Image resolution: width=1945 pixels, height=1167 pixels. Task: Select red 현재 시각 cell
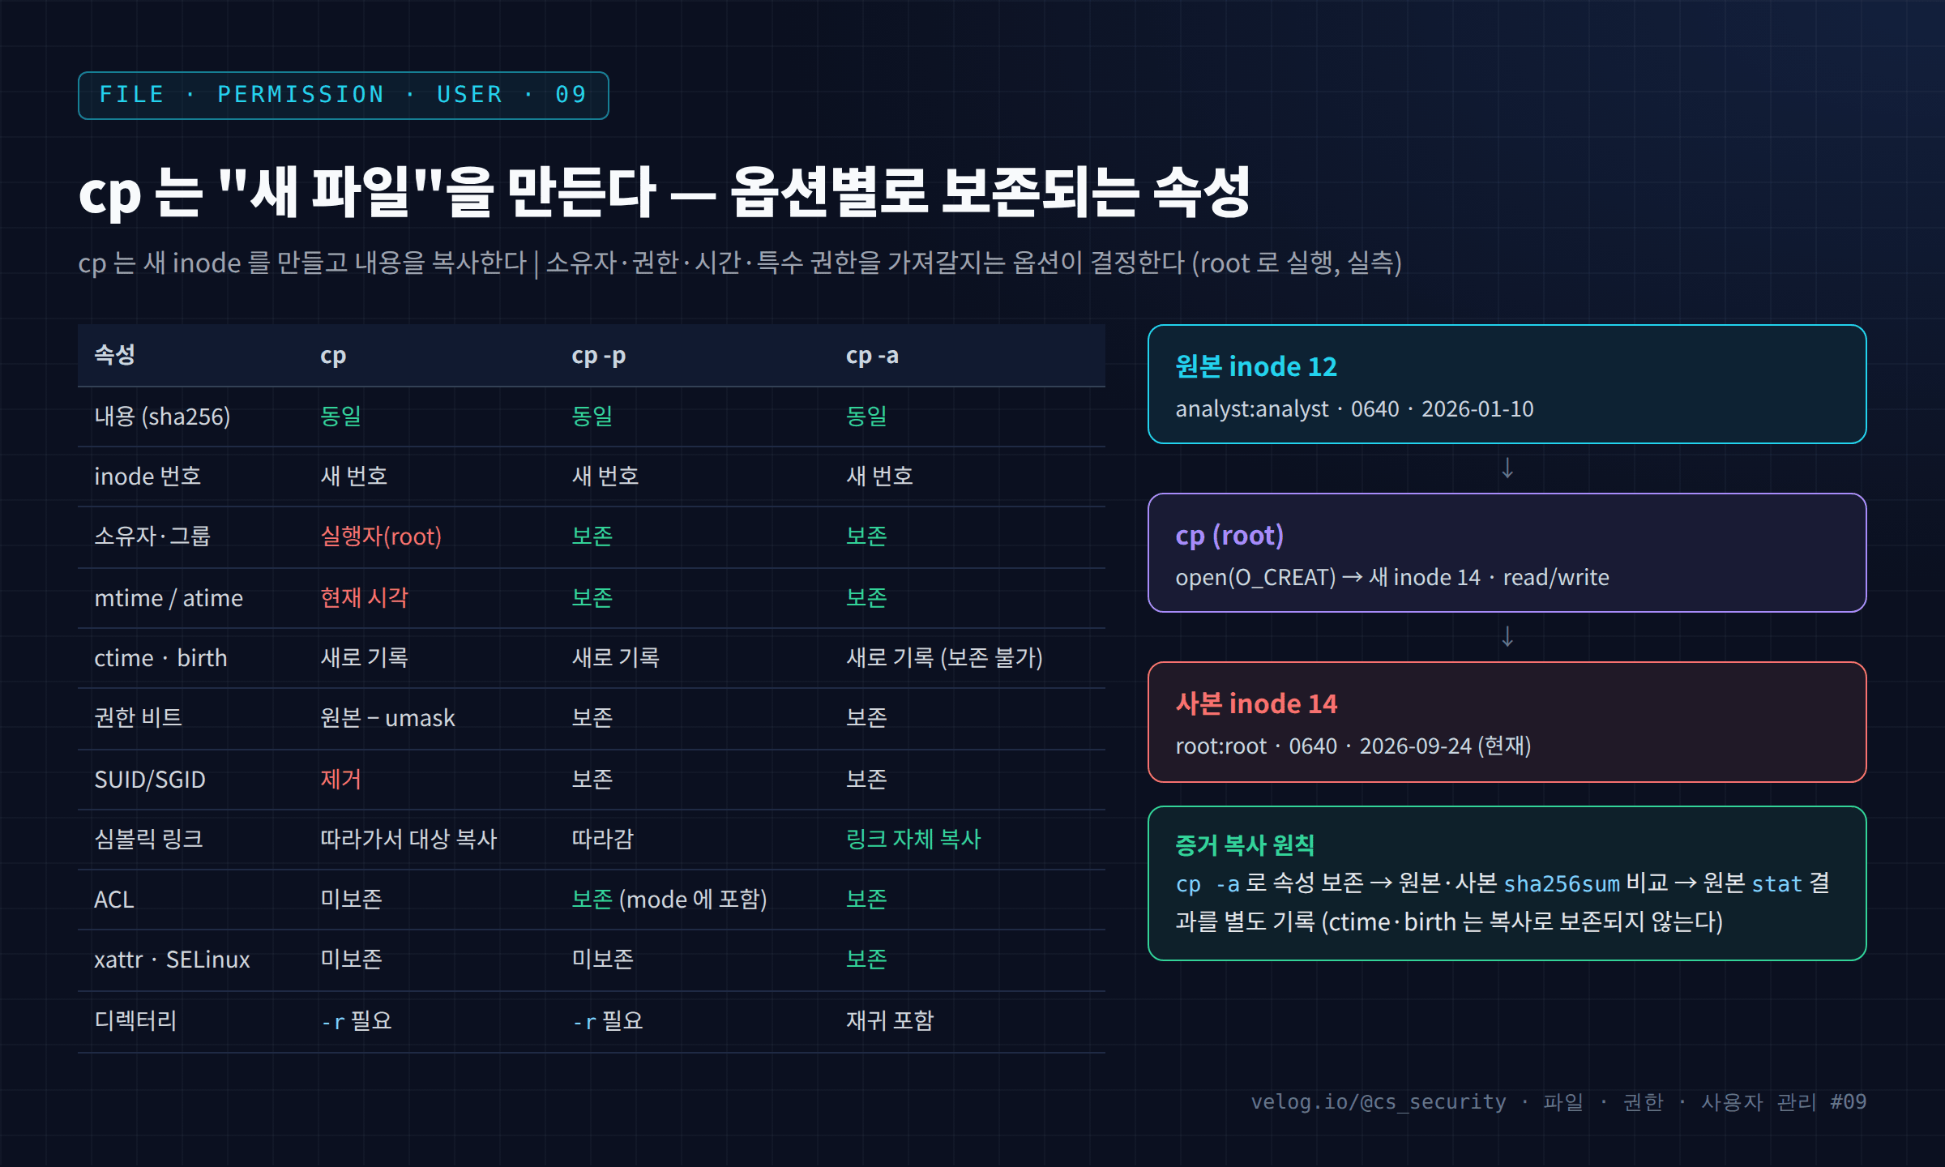click(x=364, y=597)
